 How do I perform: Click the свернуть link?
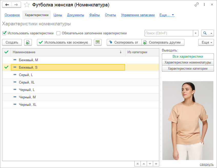[x=206, y=164]
